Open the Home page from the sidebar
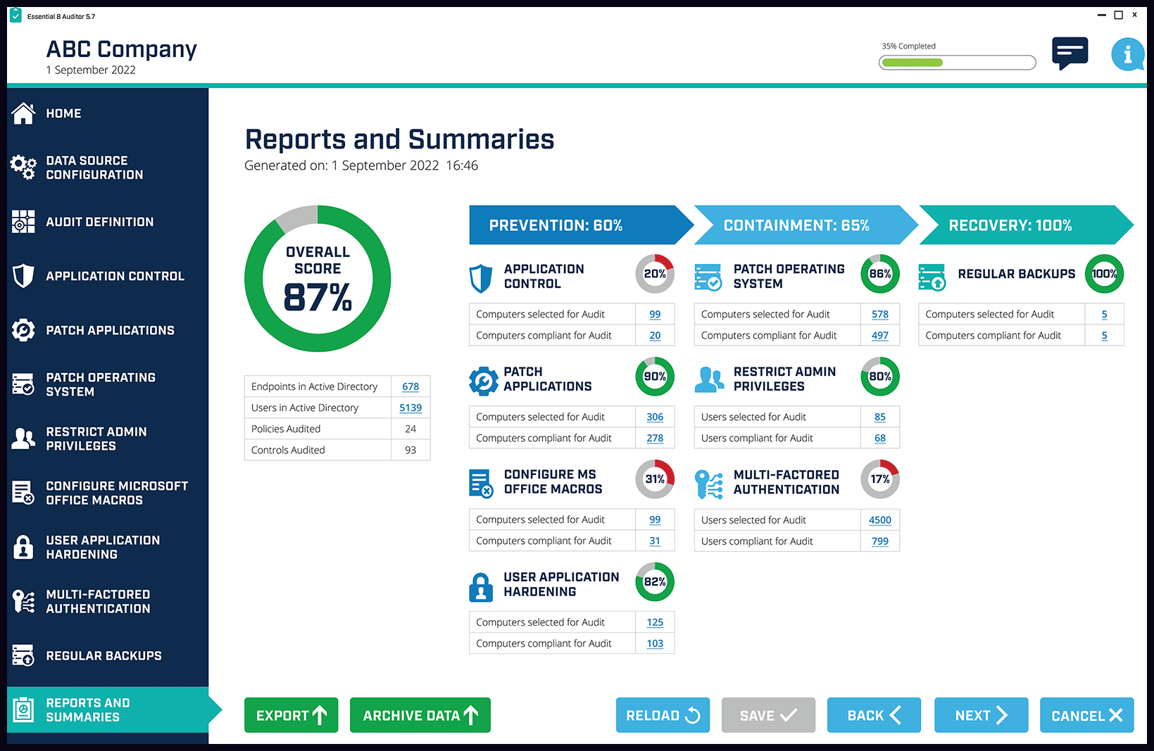Viewport: 1154px width, 751px height. [x=23, y=113]
